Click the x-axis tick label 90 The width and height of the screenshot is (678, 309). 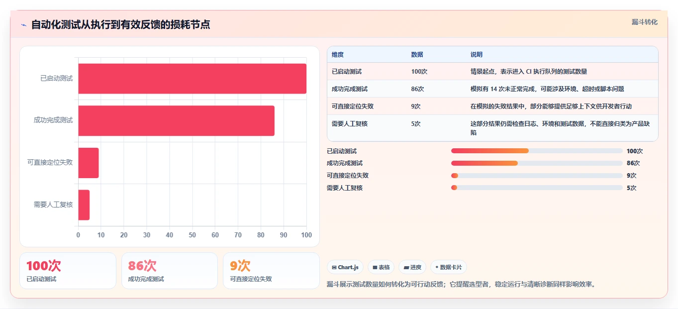(284, 235)
